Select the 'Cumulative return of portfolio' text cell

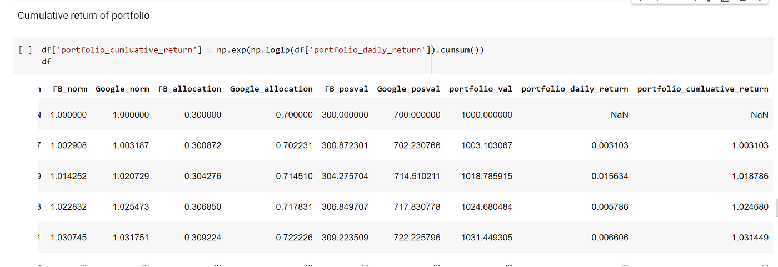(83, 16)
